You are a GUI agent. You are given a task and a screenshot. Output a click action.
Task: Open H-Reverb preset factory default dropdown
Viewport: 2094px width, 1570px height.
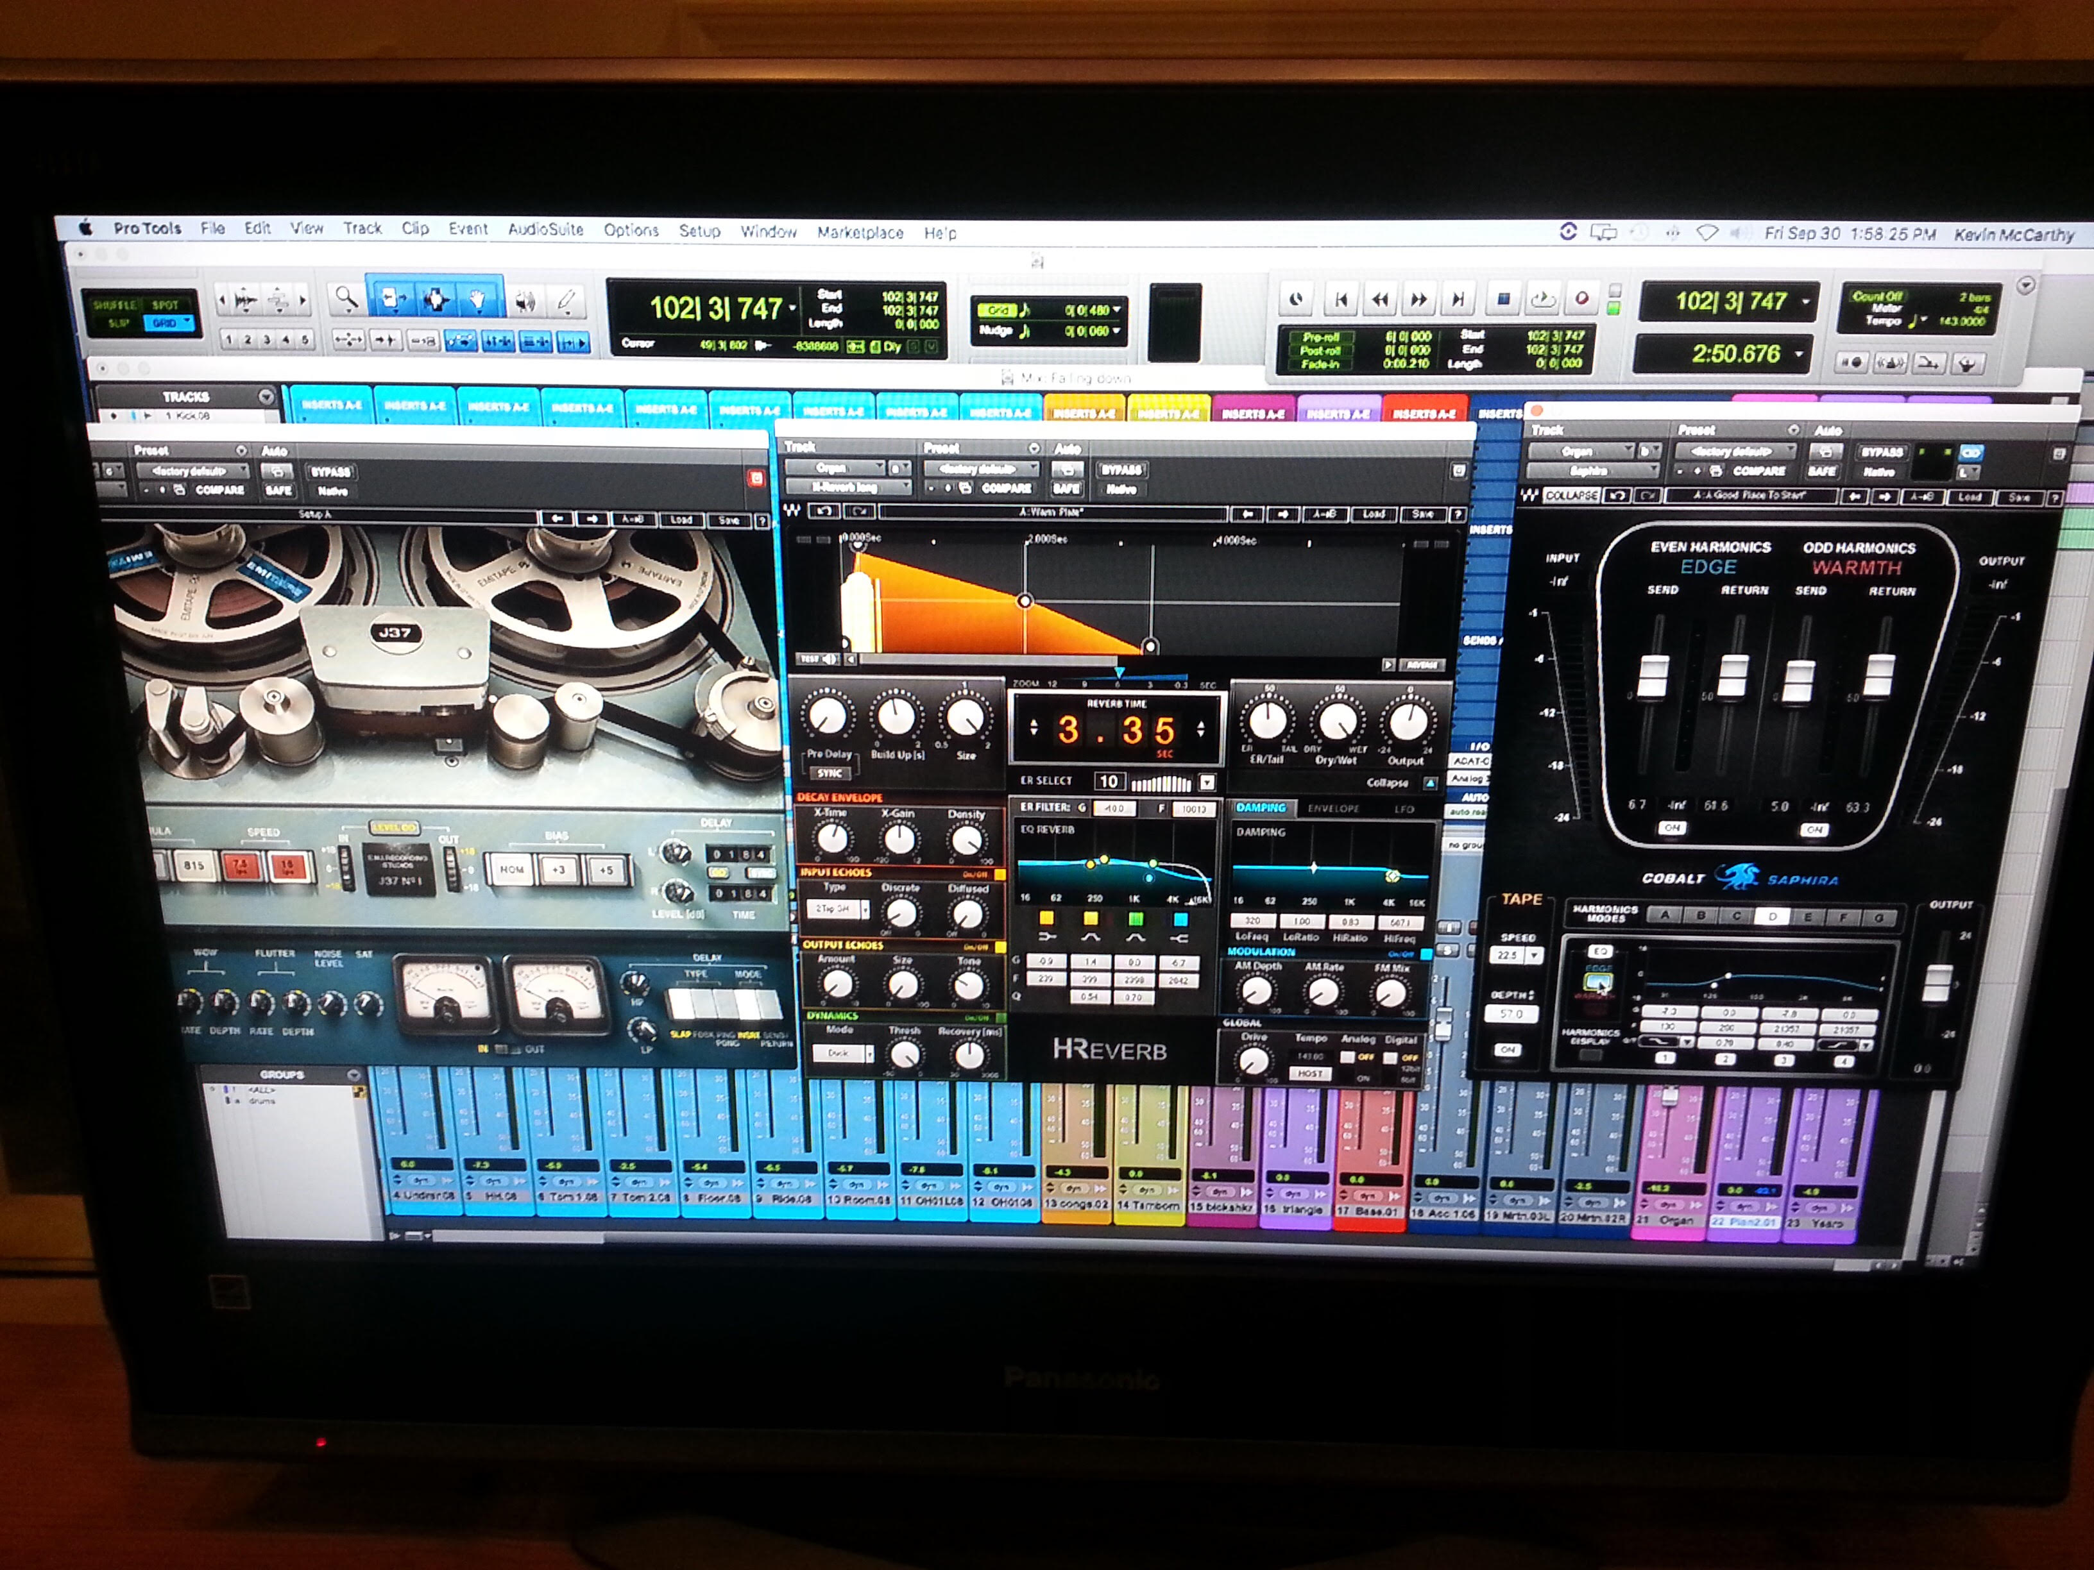click(981, 468)
